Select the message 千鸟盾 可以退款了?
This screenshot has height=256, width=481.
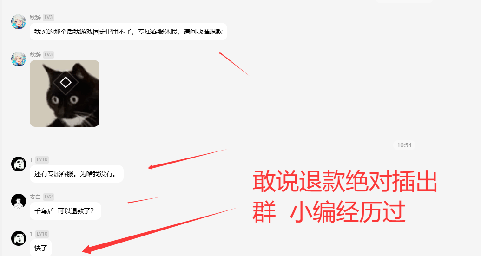click(x=66, y=211)
